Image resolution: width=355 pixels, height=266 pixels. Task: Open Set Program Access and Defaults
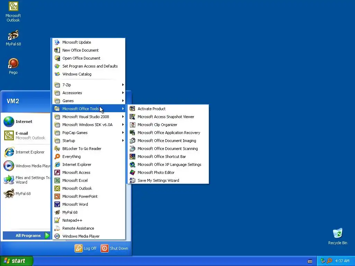89,66
